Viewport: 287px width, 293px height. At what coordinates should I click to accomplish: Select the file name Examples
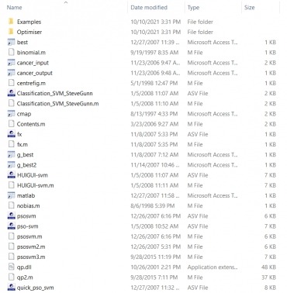coord(29,22)
